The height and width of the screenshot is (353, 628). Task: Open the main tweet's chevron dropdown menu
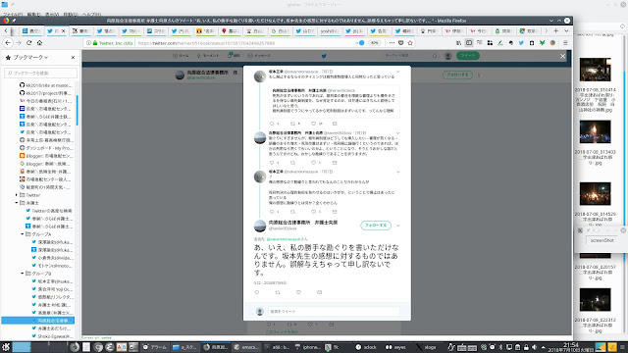click(398, 226)
